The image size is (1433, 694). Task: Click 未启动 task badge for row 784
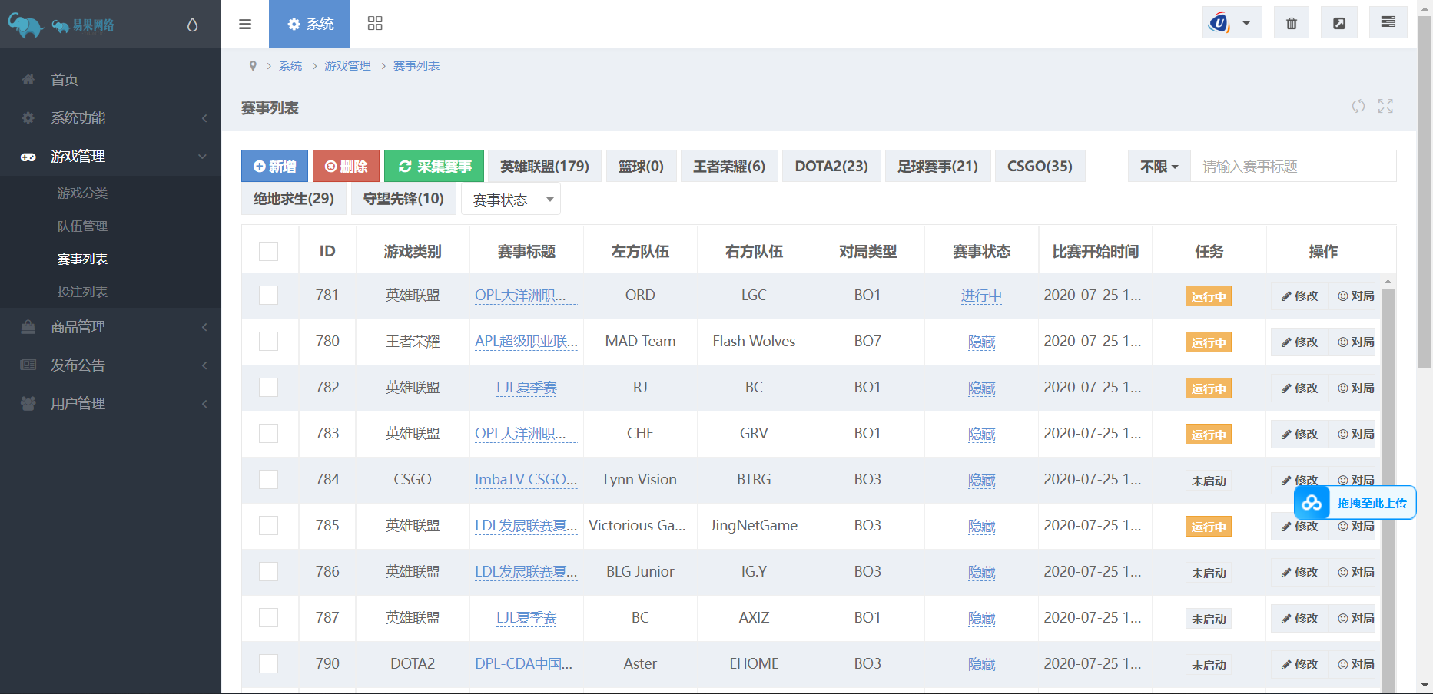point(1209,481)
